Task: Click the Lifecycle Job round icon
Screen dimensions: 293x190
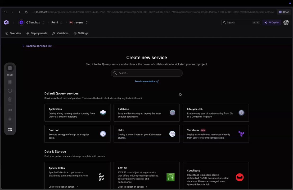Action: coord(241,113)
